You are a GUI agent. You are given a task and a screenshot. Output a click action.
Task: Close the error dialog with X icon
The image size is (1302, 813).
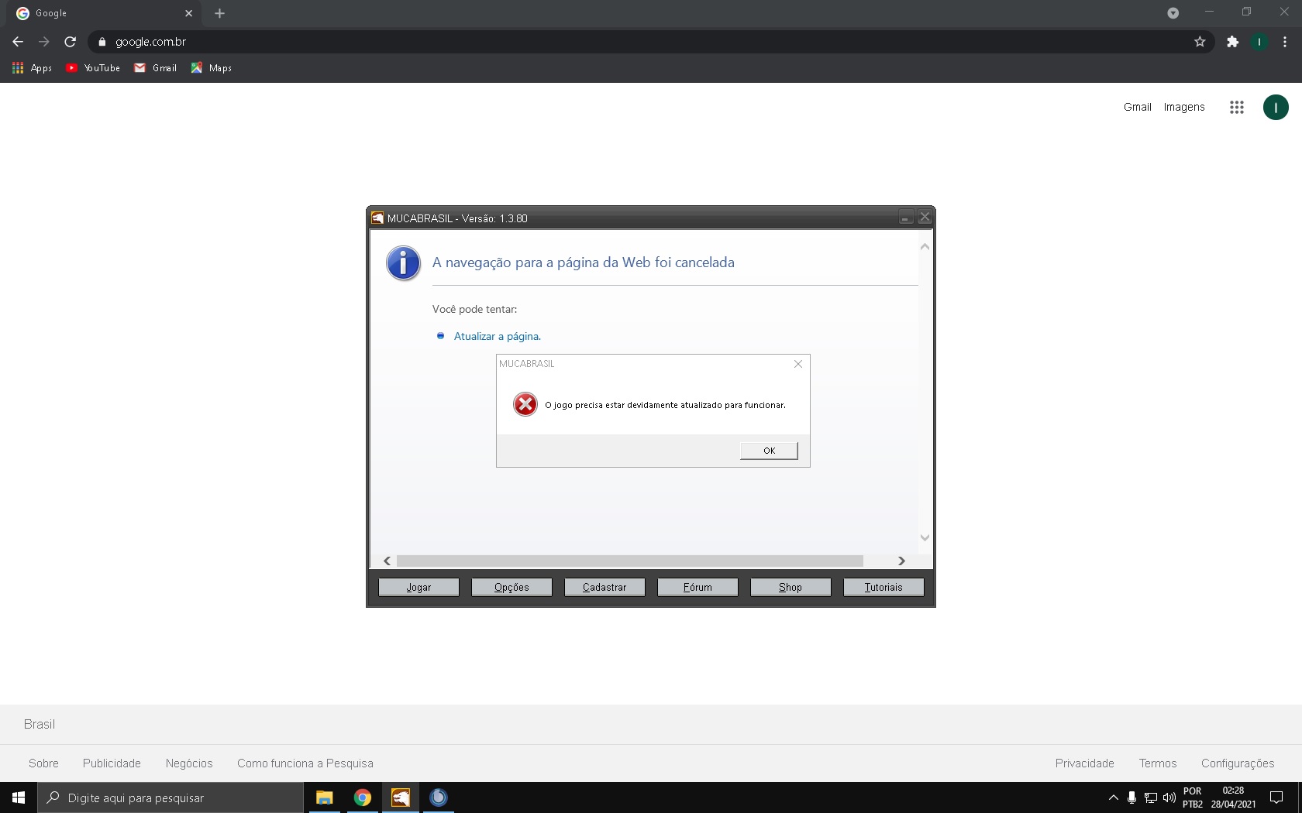tap(797, 364)
